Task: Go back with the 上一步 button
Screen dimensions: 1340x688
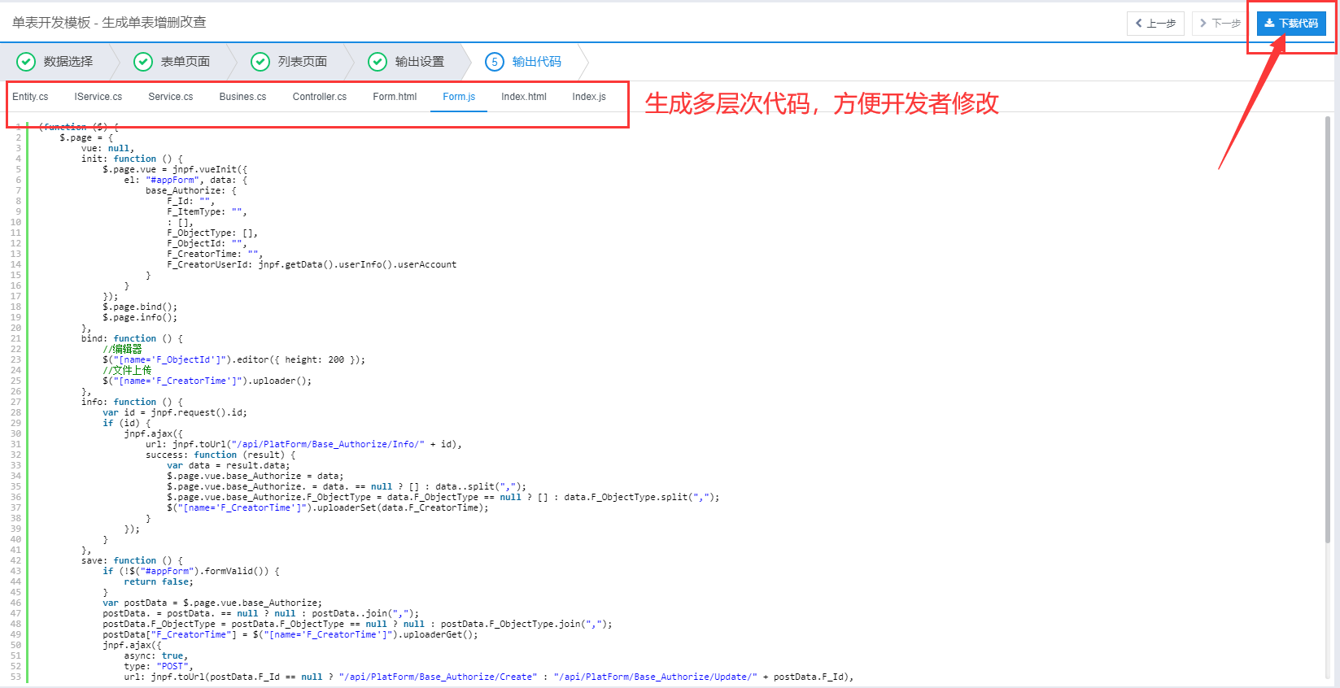Action: [x=1155, y=24]
